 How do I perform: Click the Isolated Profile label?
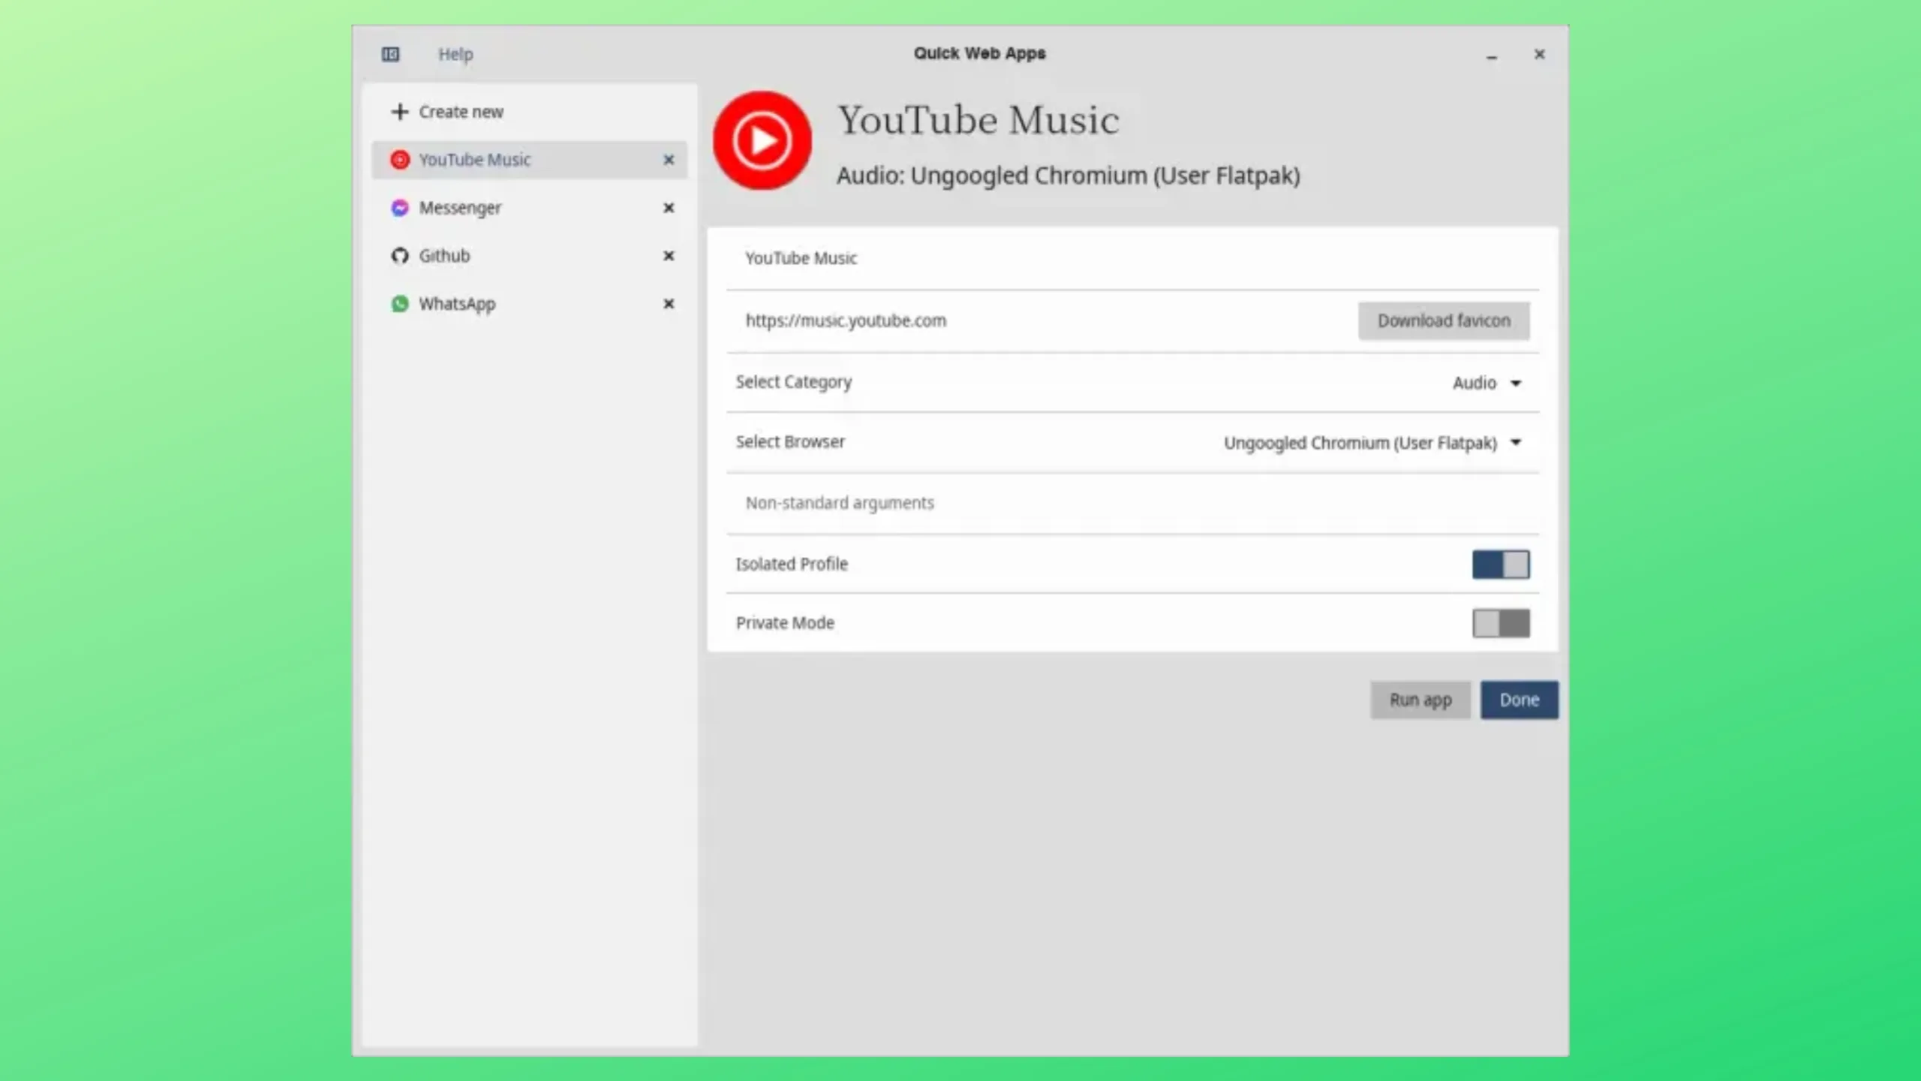[792, 564]
